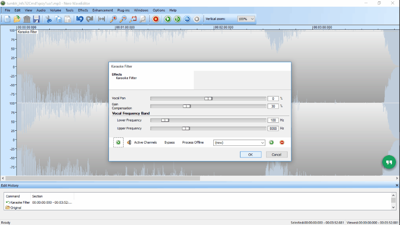400x225 pixels.
Task: Click the Vocal Pan value field
Action: pyautogui.click(x=273, y=98)
